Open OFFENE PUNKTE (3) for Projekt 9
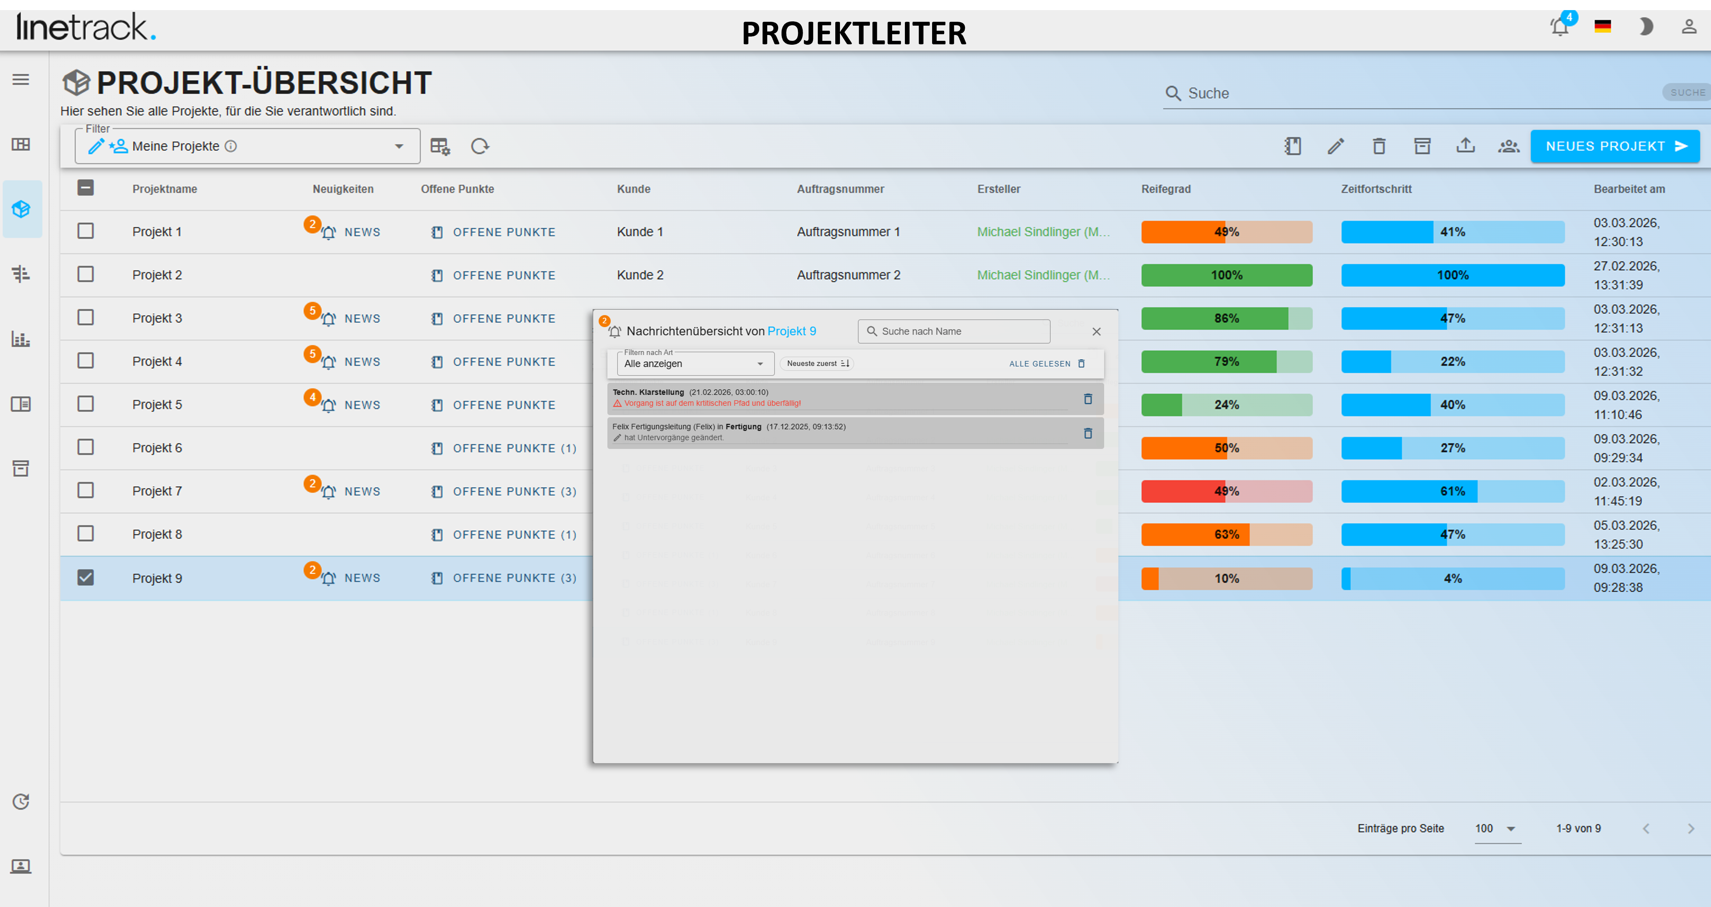 pos(504,578)
